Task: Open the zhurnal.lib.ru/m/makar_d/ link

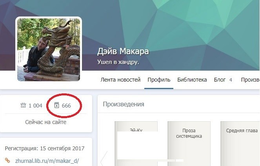Action: [x=47, y=161]
